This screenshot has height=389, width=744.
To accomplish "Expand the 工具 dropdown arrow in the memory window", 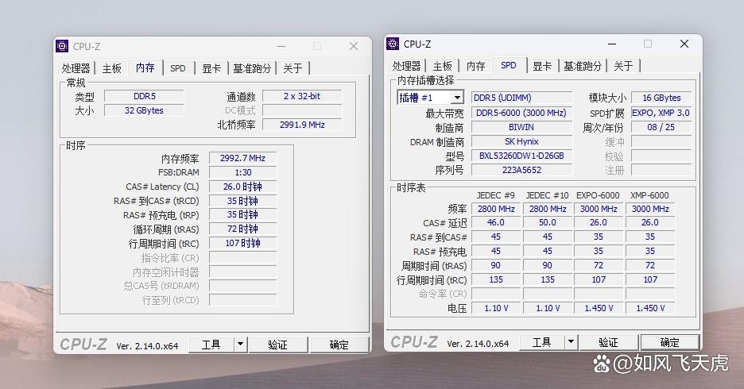I will pyautogui.click(x=240, y=345).
